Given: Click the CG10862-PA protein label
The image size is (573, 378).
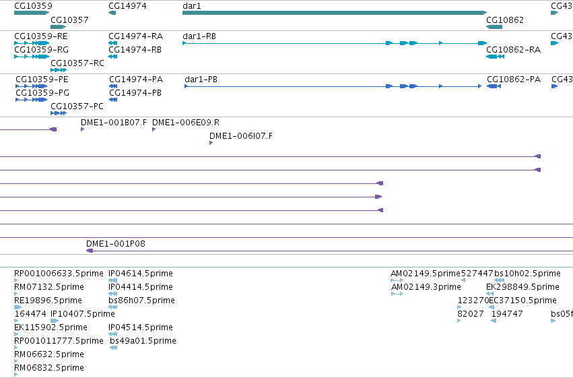Looking at the screenshot, I should pyautogui.click(x=514, y=80).
